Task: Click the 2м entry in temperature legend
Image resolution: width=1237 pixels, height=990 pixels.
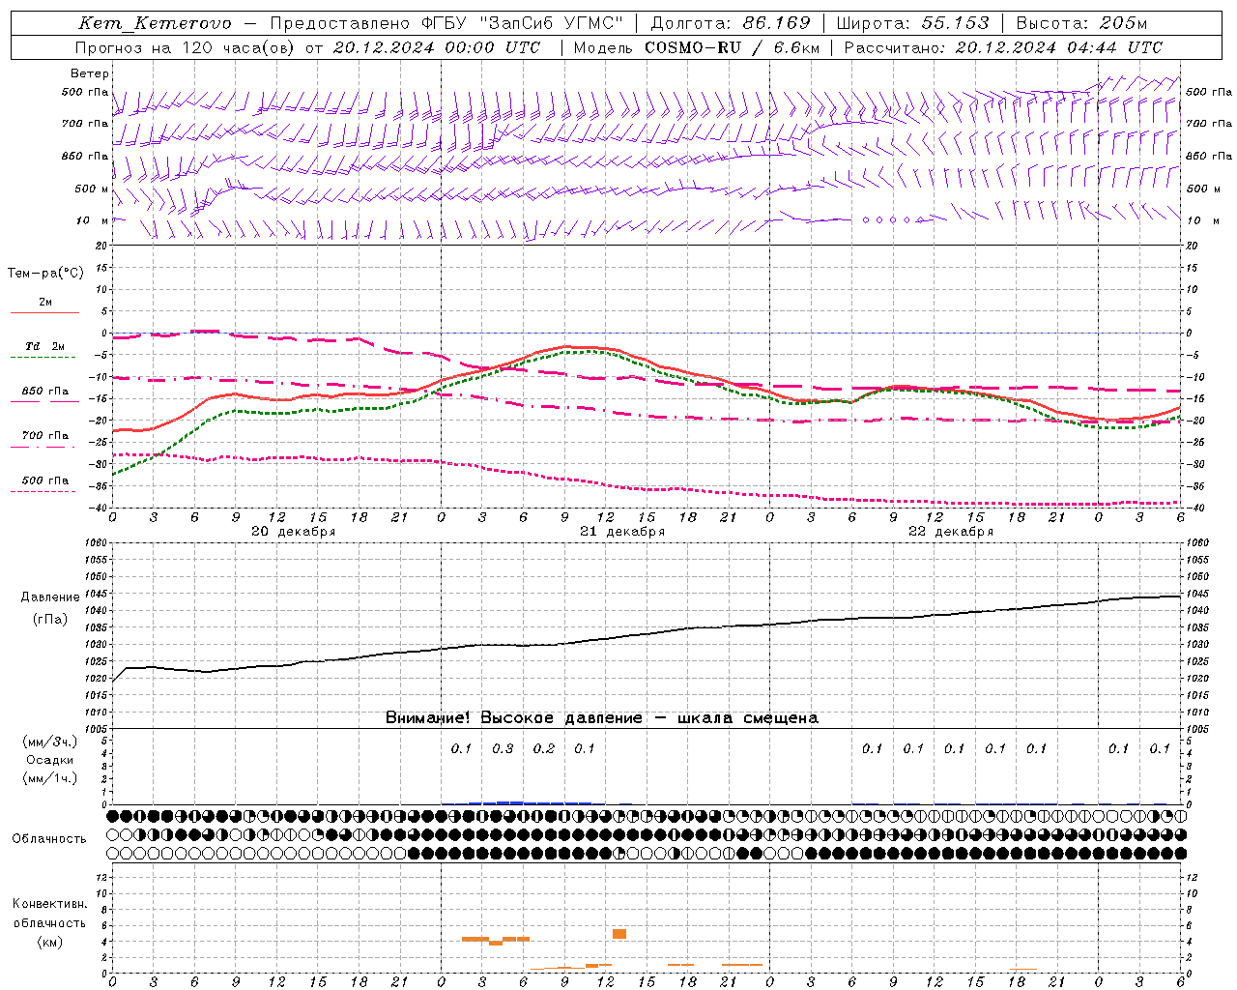Action: (45, 303)
